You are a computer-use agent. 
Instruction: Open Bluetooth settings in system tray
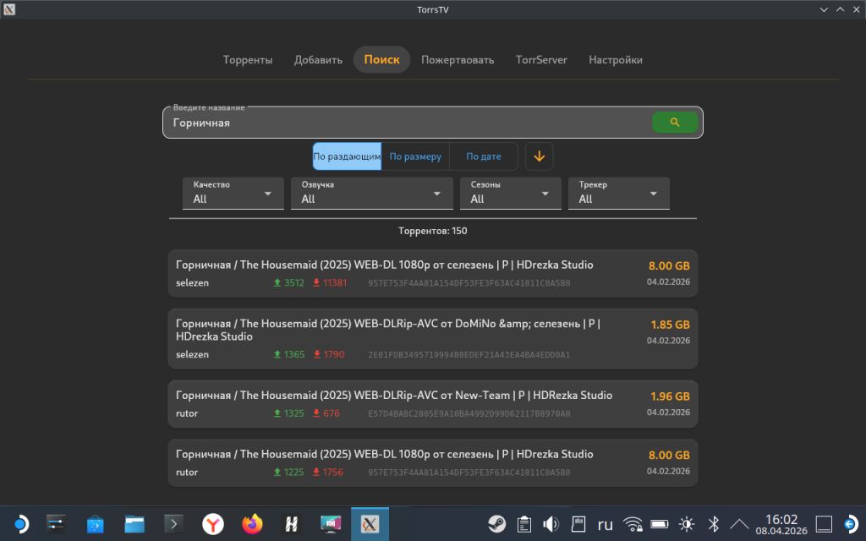tap(713, 524)
